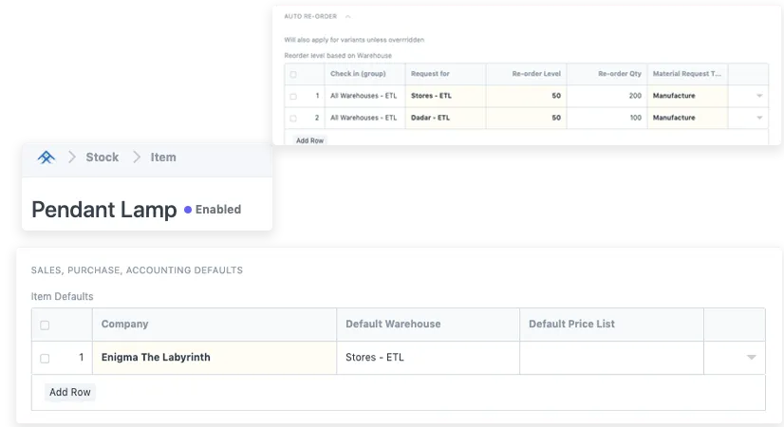Expand the Stores - ETL reorder row arrow
This screenshot has width=784, height=427.
[x=758, y=96]
